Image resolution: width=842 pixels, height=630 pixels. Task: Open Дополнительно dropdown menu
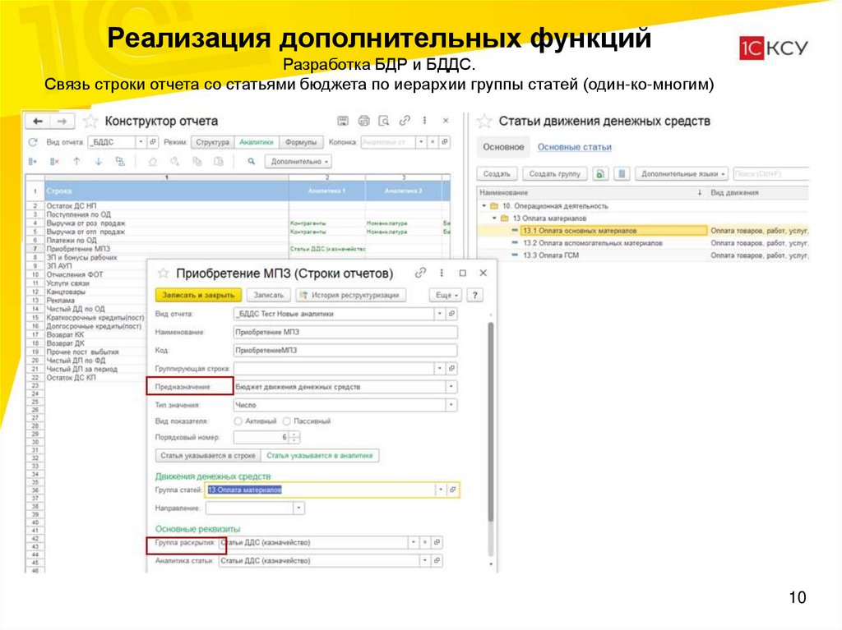point(298,162)
